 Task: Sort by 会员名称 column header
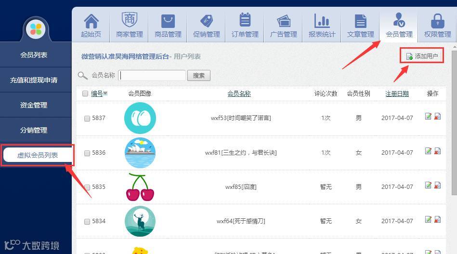239,94
